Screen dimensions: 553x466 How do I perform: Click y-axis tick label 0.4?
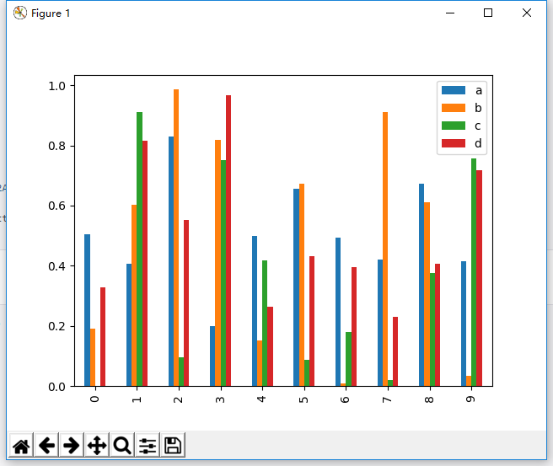tap(56, 266)
